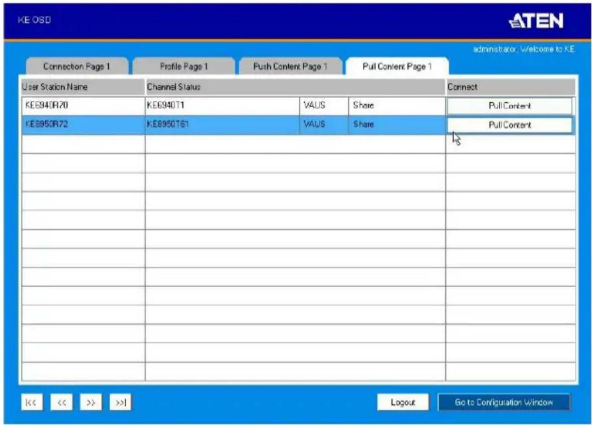
Task: Click the ATEN logo
Action: (536, 21)
